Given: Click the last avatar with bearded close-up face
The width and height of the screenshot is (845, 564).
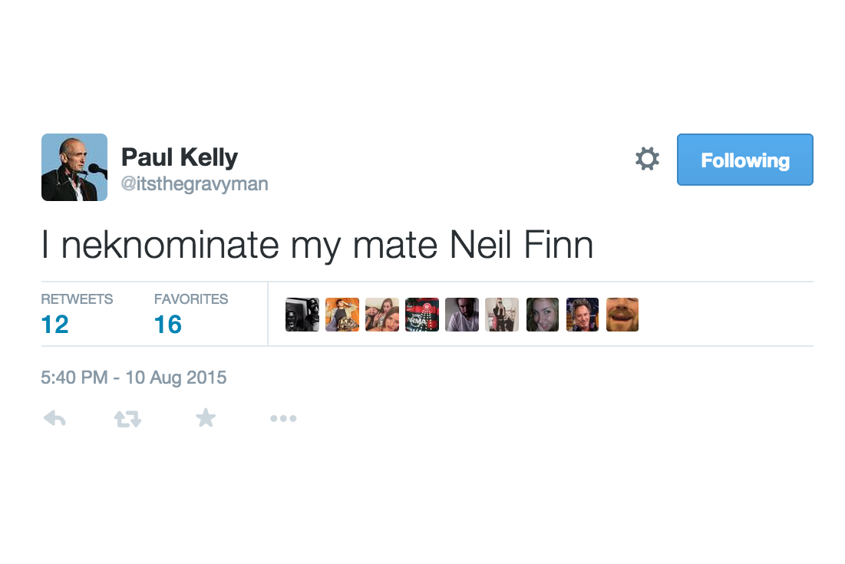Looking at the screenshot, I should (x=622, y=315).
